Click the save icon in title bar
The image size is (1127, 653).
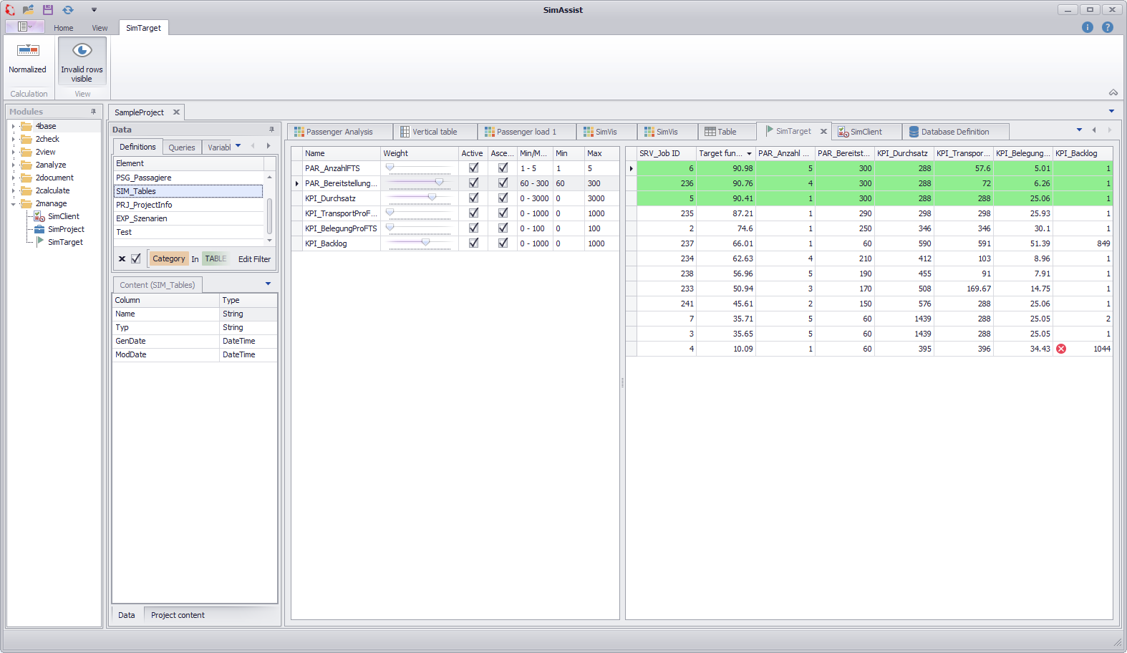[x=48, y=10]
